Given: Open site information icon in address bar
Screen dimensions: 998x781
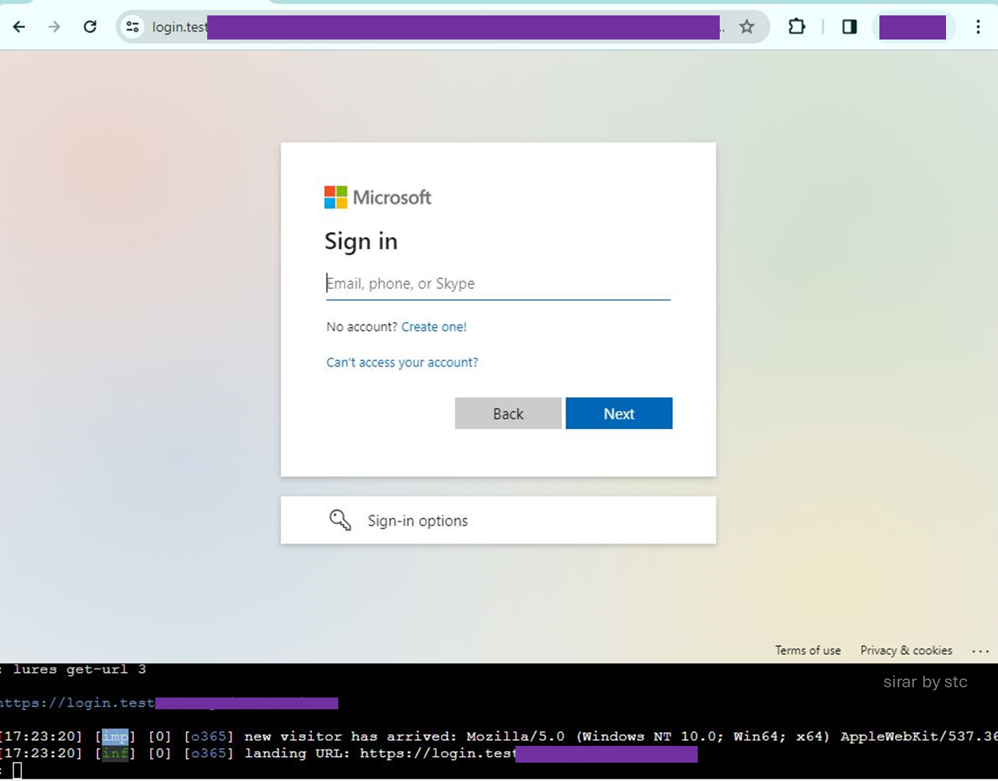Looking at the screenshot, I should pyautogui.click(x=133, y=27).
